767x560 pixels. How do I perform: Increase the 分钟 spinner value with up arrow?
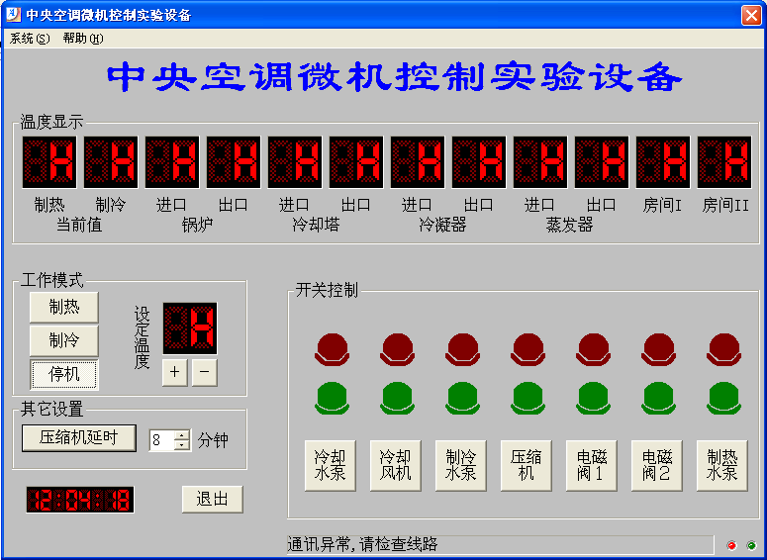pos(181,435)
